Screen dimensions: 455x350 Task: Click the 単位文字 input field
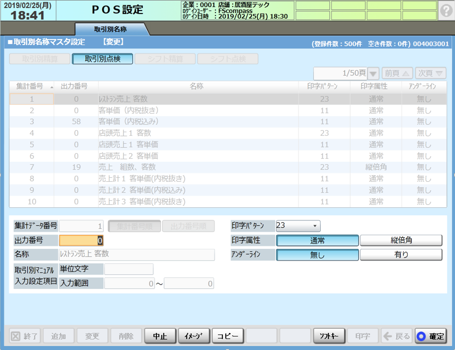[x=129, y=269]
